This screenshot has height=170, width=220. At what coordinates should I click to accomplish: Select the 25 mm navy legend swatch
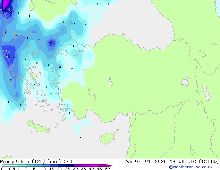[x=70, y=165]
